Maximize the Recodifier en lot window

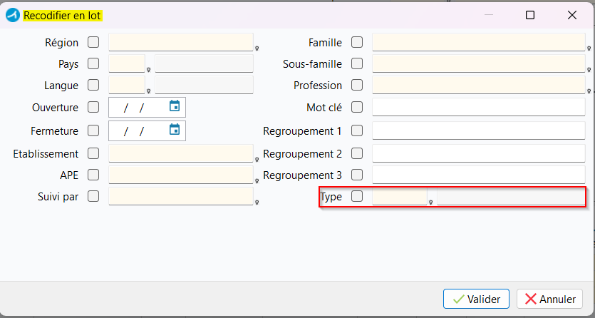pos(530,15)
